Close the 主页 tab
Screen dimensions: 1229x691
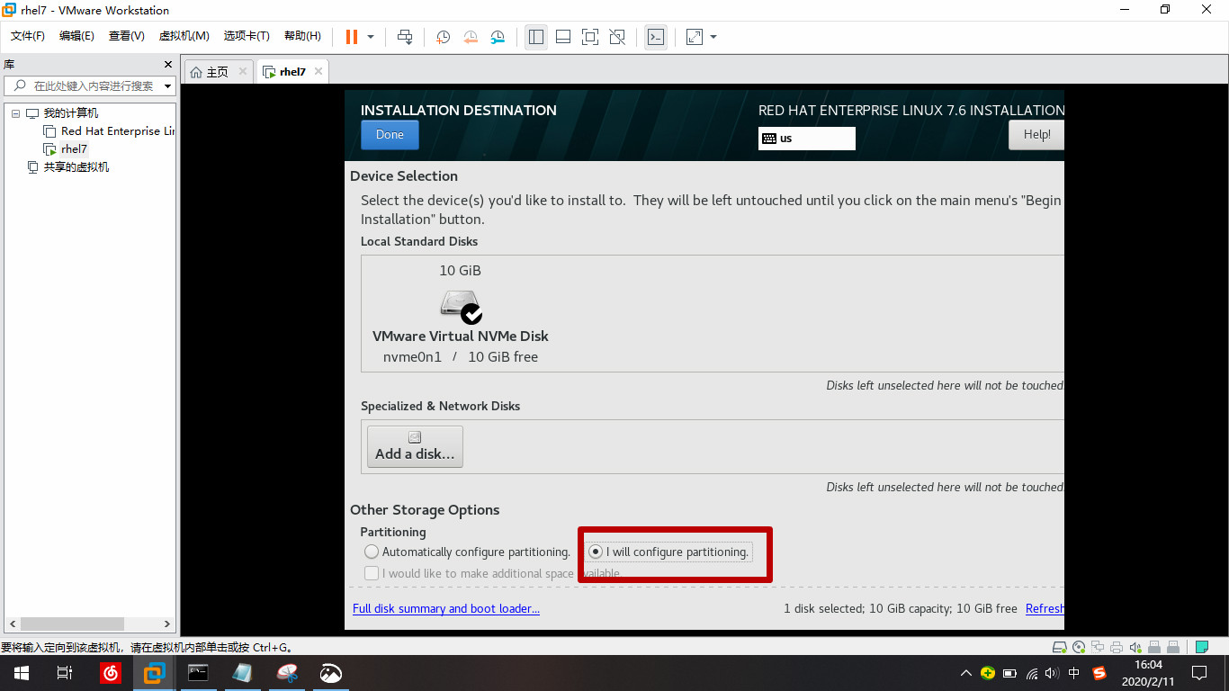242,72
